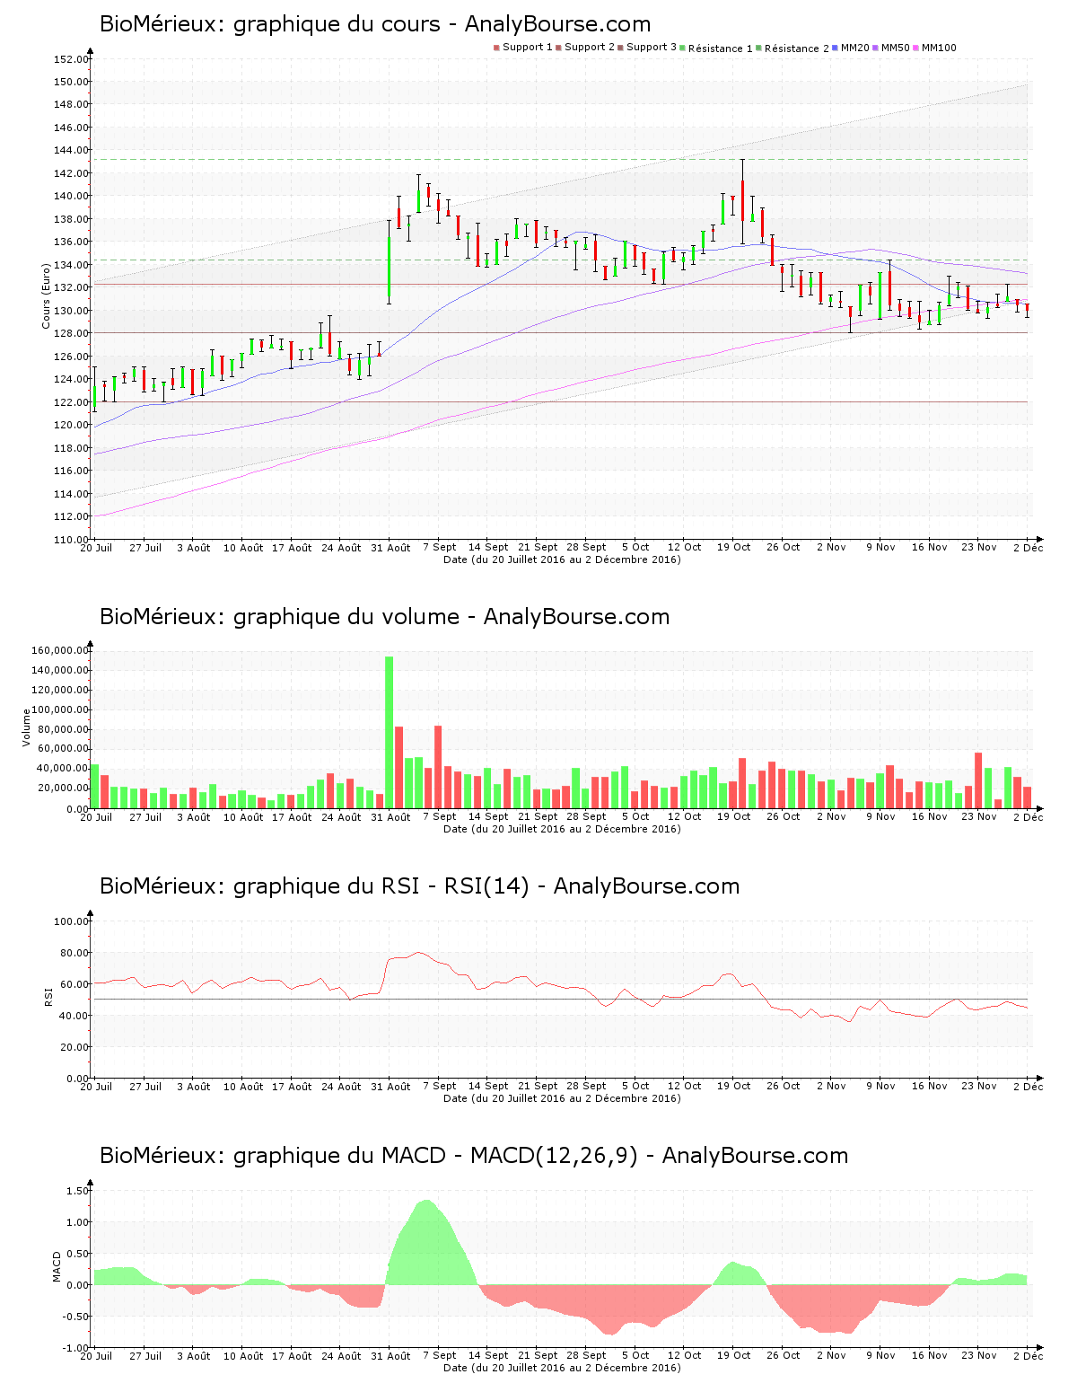Click the title 'BioMérieux: graphique du cours - AnalyBourse.com'

tap(375, 24)
